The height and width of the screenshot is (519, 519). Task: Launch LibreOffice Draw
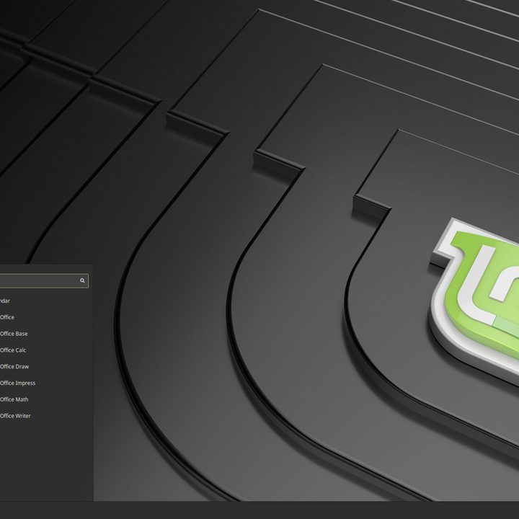click(14, 366)
